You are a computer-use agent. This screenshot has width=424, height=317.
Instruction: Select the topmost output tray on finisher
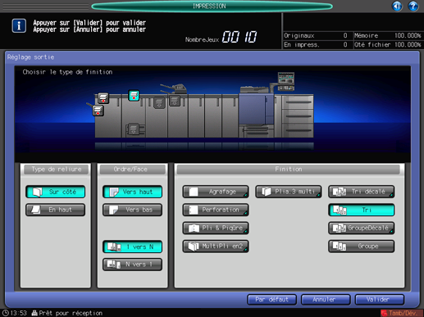click(103, 98)
